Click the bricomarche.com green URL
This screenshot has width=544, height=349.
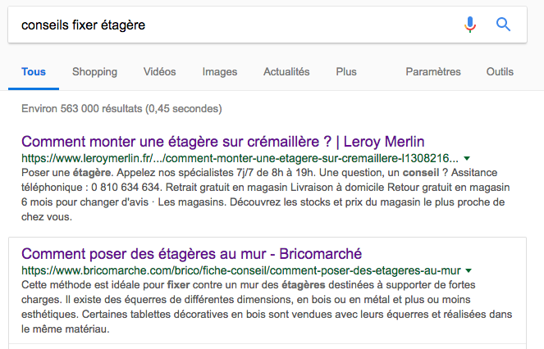point(240,270)
